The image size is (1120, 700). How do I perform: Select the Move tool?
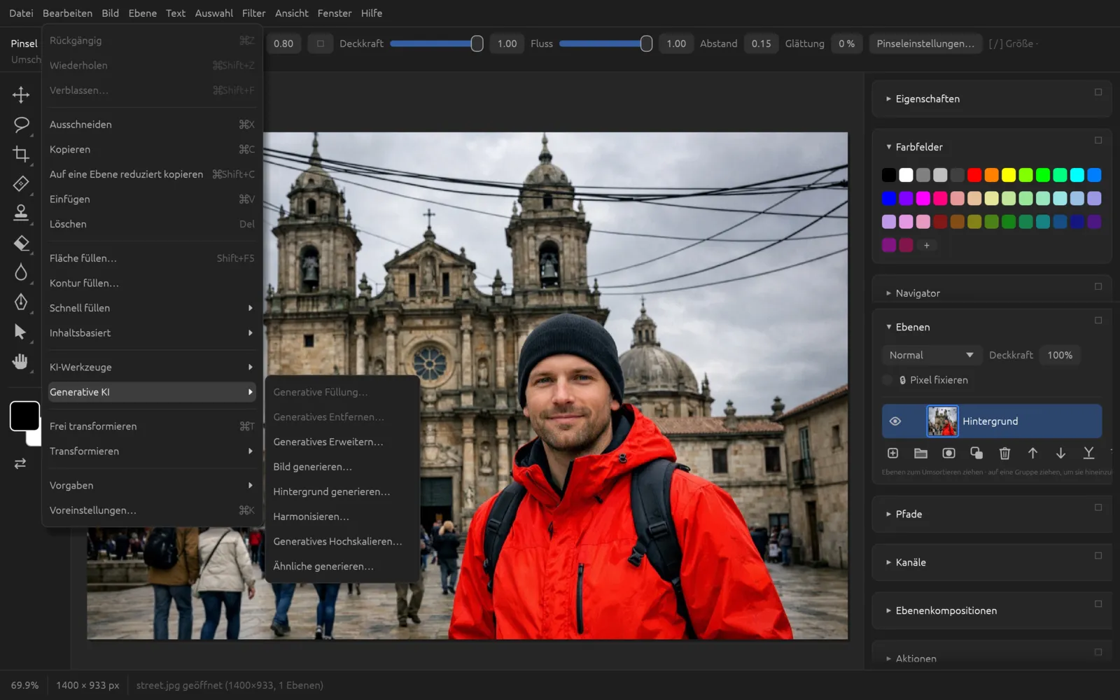[x=21, y=94]
